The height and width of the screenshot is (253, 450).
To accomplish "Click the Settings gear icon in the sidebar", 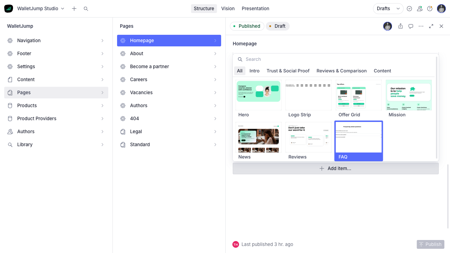I will 10,66.
